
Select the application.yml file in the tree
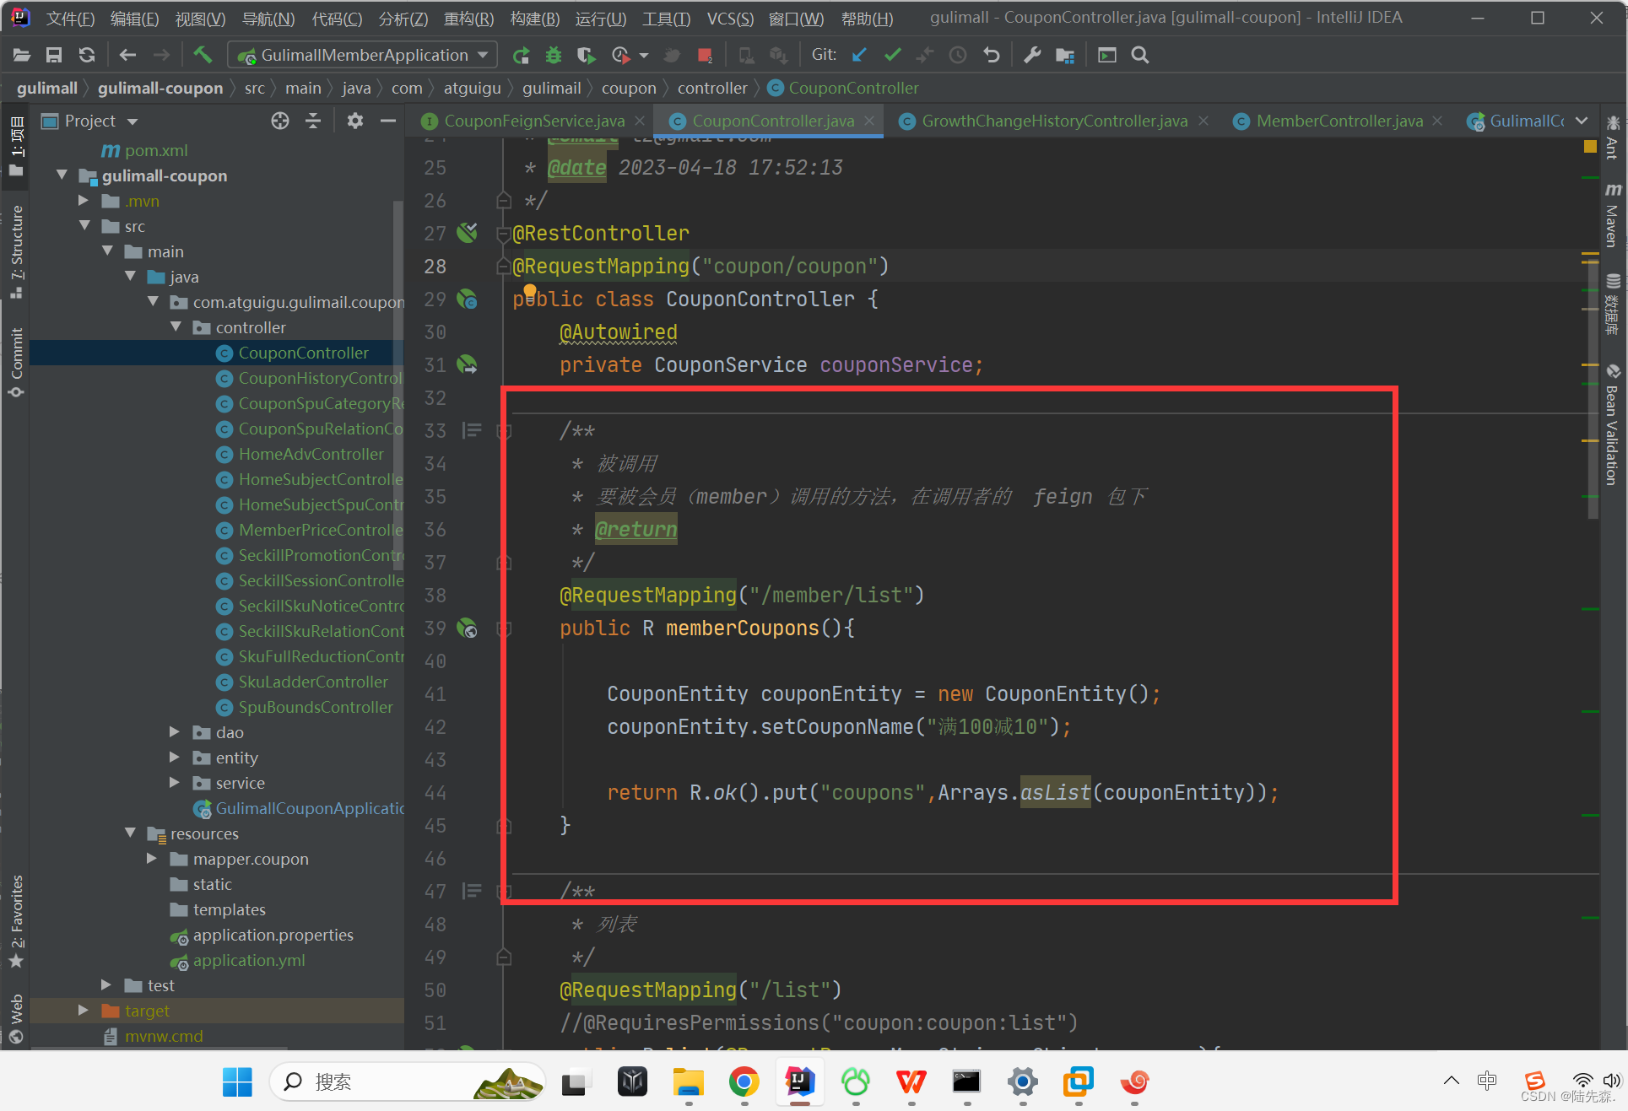(x=249, y=960)
